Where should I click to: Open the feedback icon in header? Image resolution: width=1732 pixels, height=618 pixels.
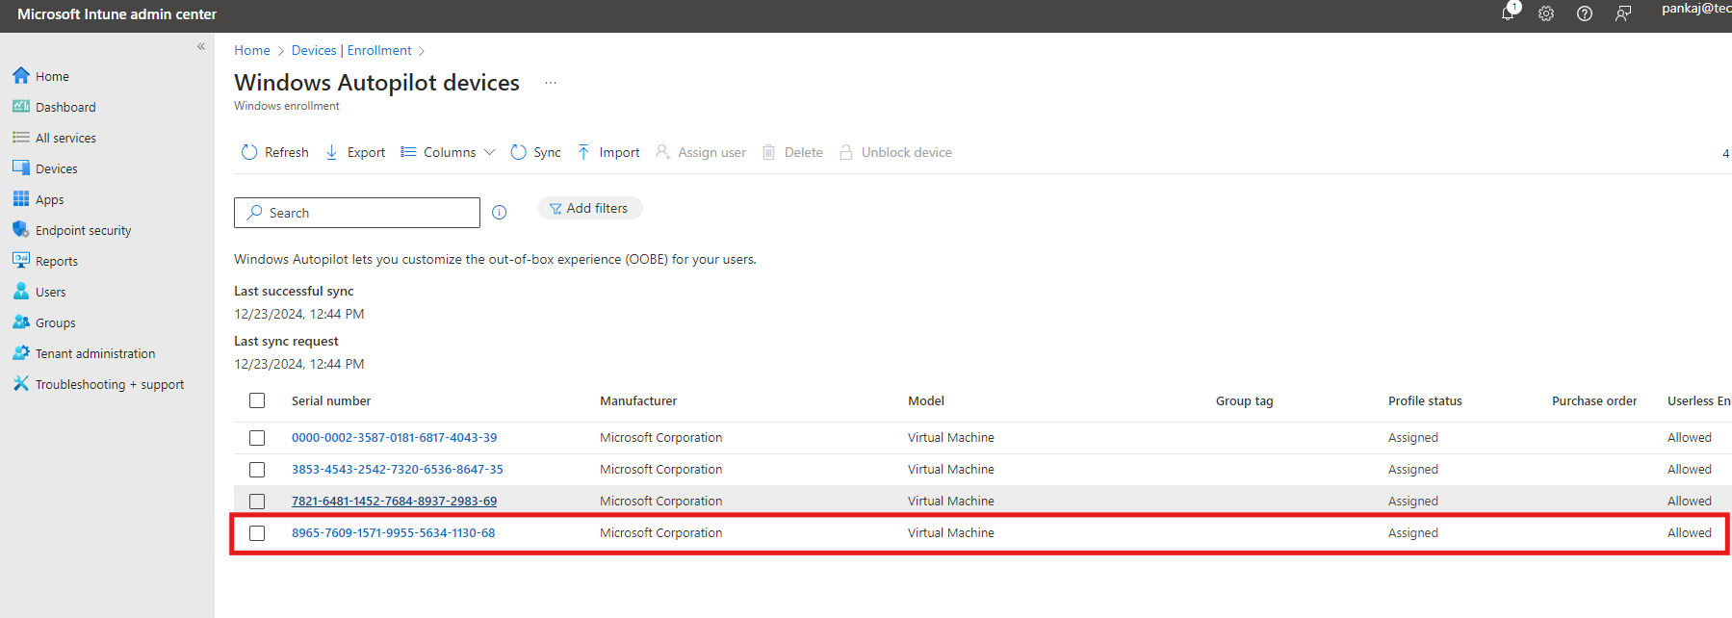[x=1623, y=13]
